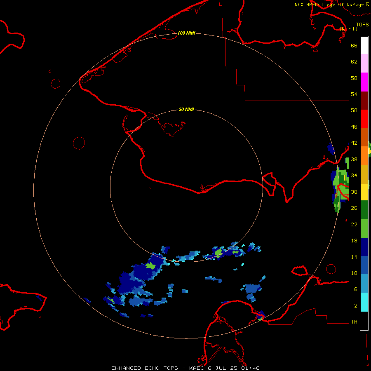Click the black TH threshold legend swatch
The image size is (371, 371).
pos(364,321)
